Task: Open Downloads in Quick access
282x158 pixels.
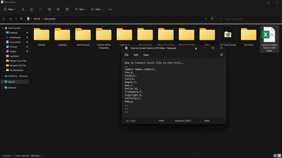Action: coord(15,37)
